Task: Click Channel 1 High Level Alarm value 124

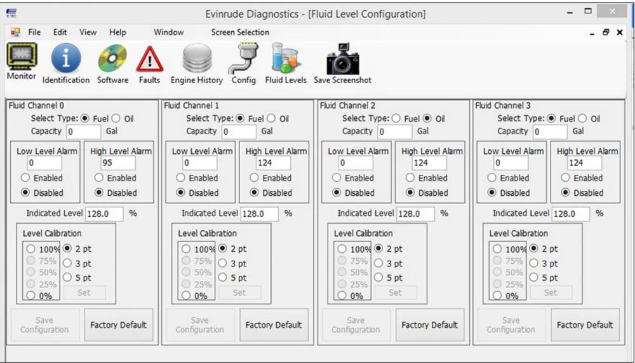Action: pyautogui.click(x=273, y=163)
